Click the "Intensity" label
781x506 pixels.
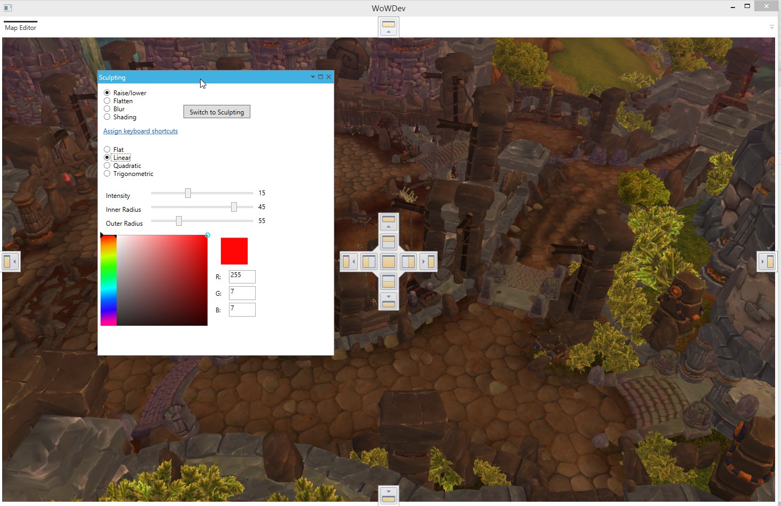(118, 196)
